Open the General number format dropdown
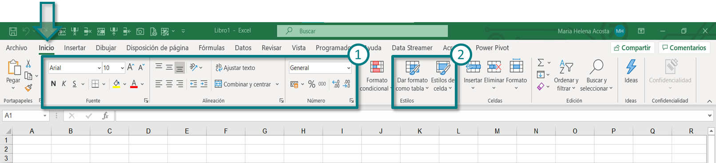Viewport: 716px width, 163px height. (x=349, y=68)
